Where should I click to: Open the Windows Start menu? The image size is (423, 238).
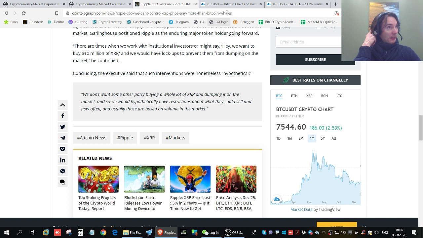(7, 233)
